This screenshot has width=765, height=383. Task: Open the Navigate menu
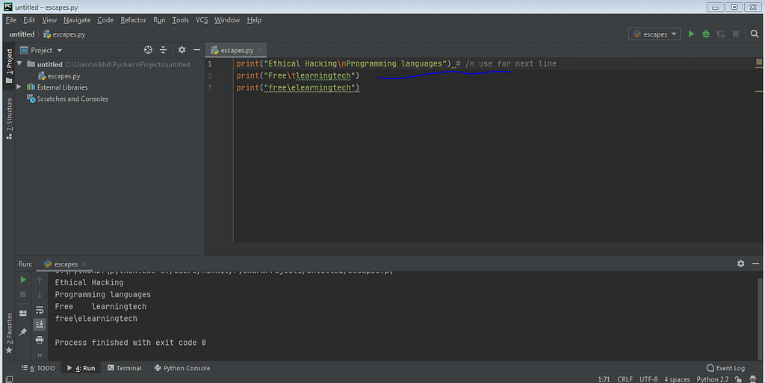77,20
